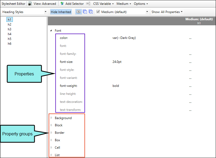Viewport: 216px width, 158px height.
Task: Click the comment icon beside Add Selector
Action: pos(88,4)
